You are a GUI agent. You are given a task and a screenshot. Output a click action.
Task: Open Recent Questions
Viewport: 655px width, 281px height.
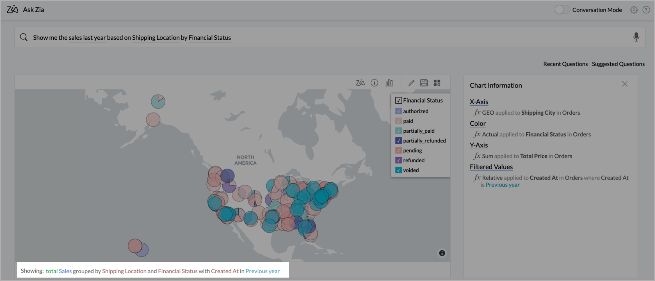click(x=565, y=64)
